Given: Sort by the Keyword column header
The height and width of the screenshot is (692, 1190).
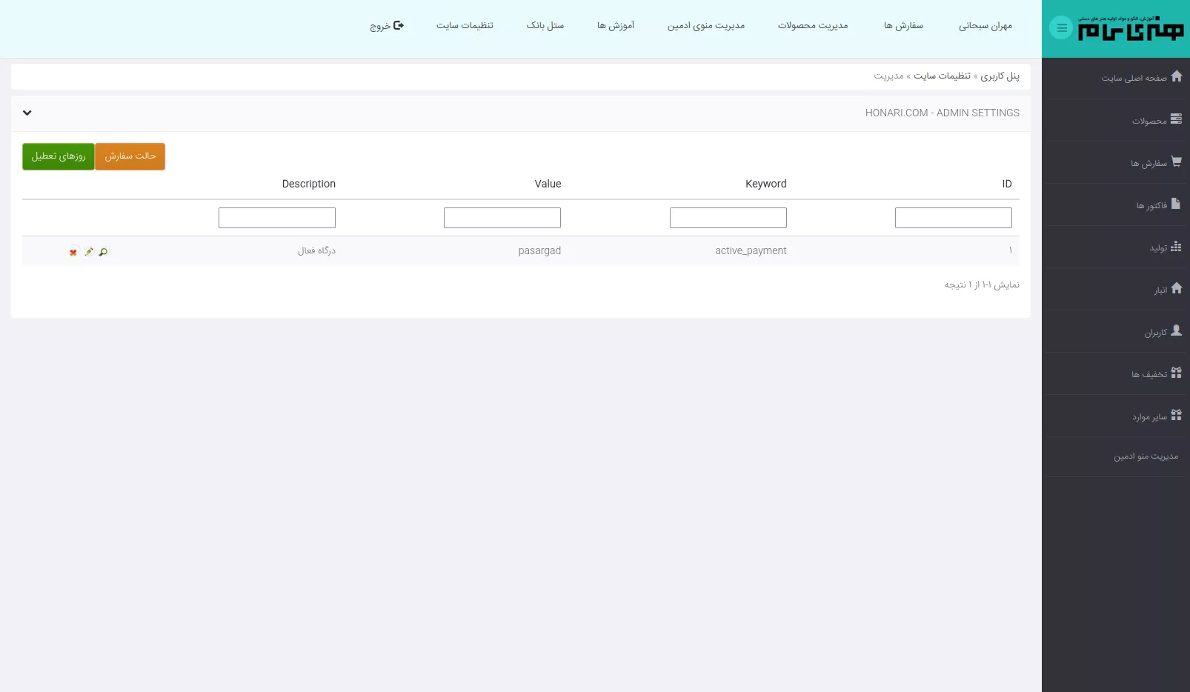Looking at the screenshot, I should (x=766, y=184).
